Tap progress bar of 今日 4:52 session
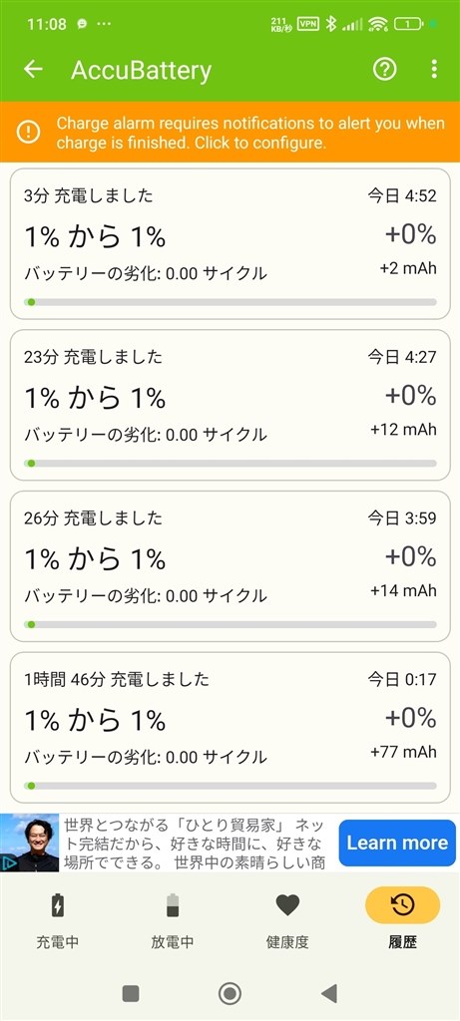460x1021 pixels. pos(230,302)
